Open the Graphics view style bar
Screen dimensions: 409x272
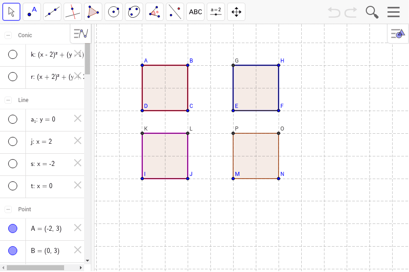[398, 34]
